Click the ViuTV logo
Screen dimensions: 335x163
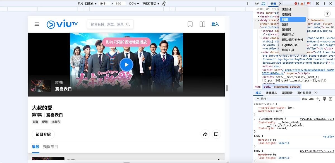click(62, 24)
